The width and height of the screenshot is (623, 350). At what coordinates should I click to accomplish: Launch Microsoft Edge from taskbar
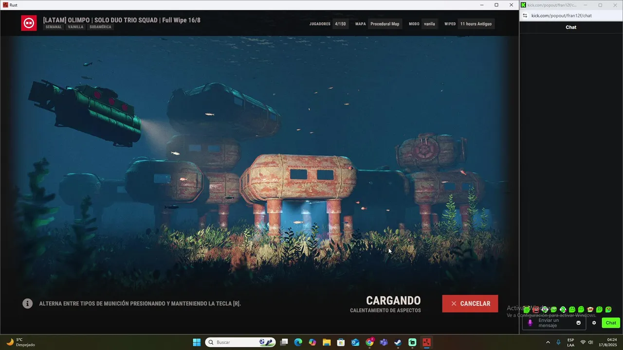click(x=298, y=342)
